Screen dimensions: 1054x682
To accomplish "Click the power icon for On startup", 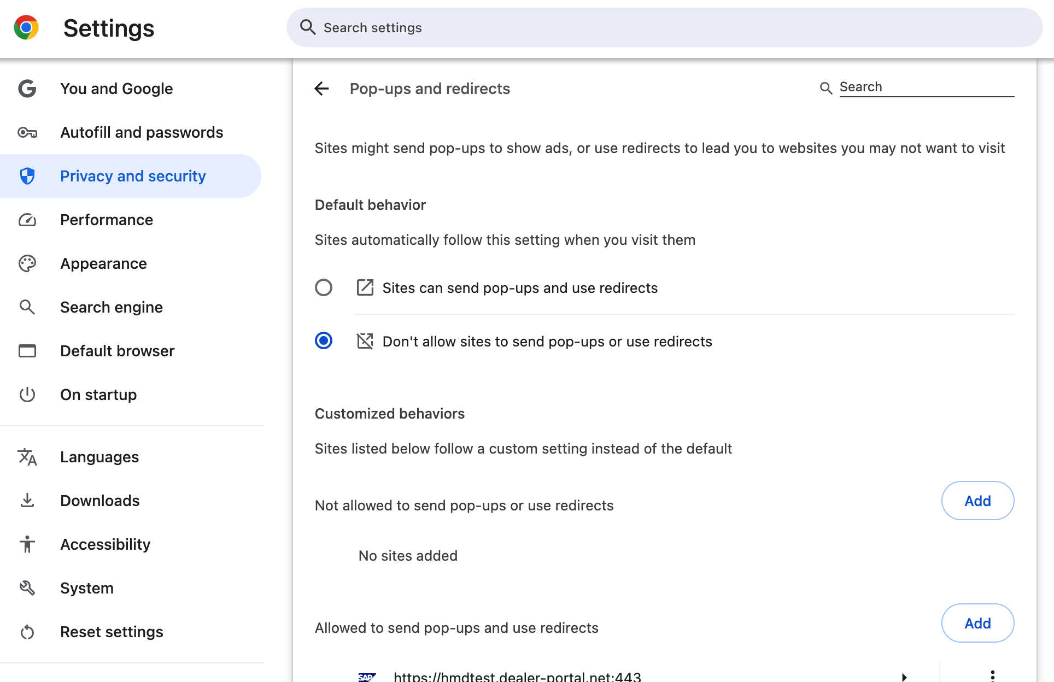I will (x=27, y=395).
